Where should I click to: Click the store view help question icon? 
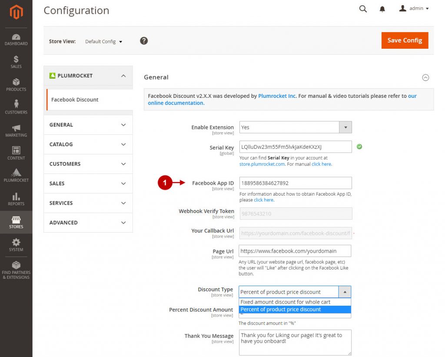click(x=144, y=41)
